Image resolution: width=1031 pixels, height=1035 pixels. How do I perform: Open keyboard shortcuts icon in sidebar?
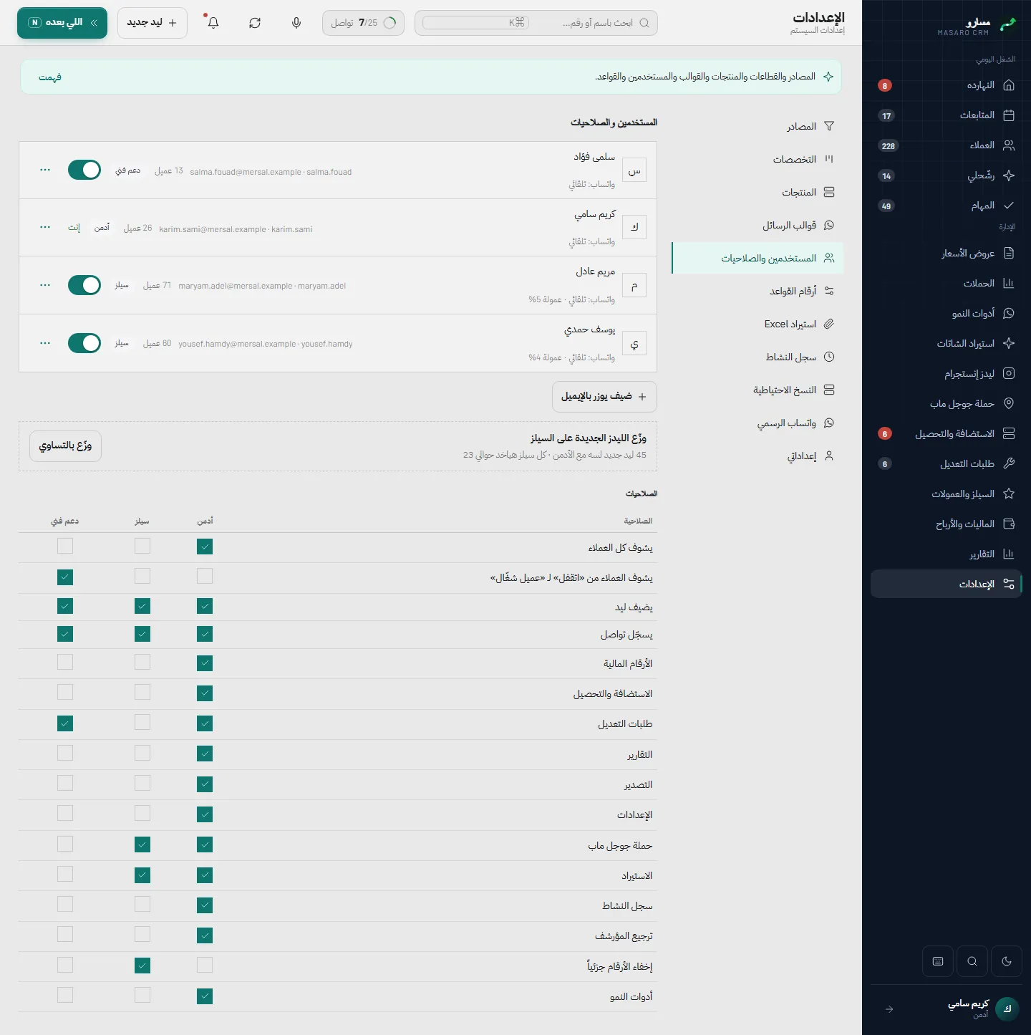coord(938,961)
